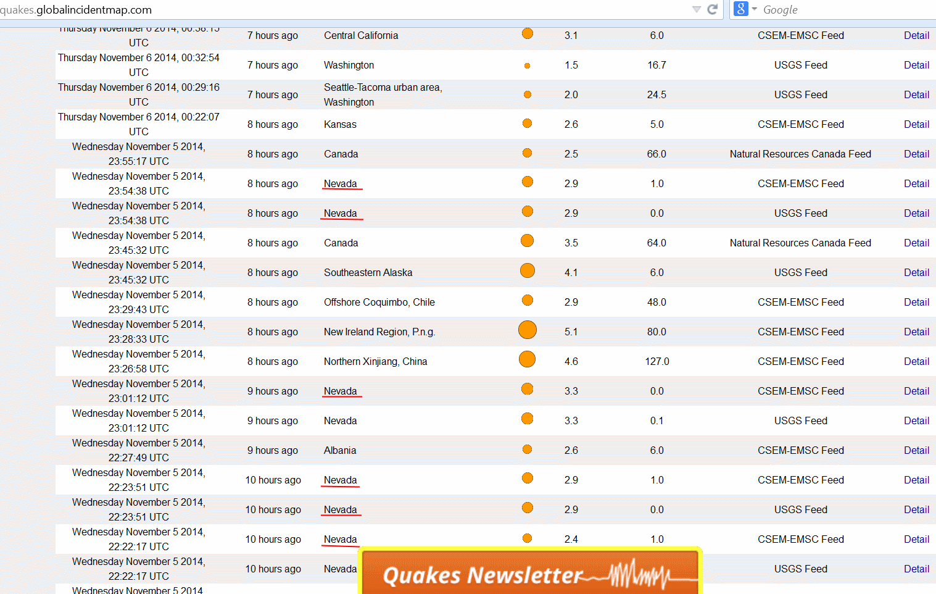Click the Quakes Newsletter banner
The width and height of the screenshot is (936, 594).
[x=530, y=572]
